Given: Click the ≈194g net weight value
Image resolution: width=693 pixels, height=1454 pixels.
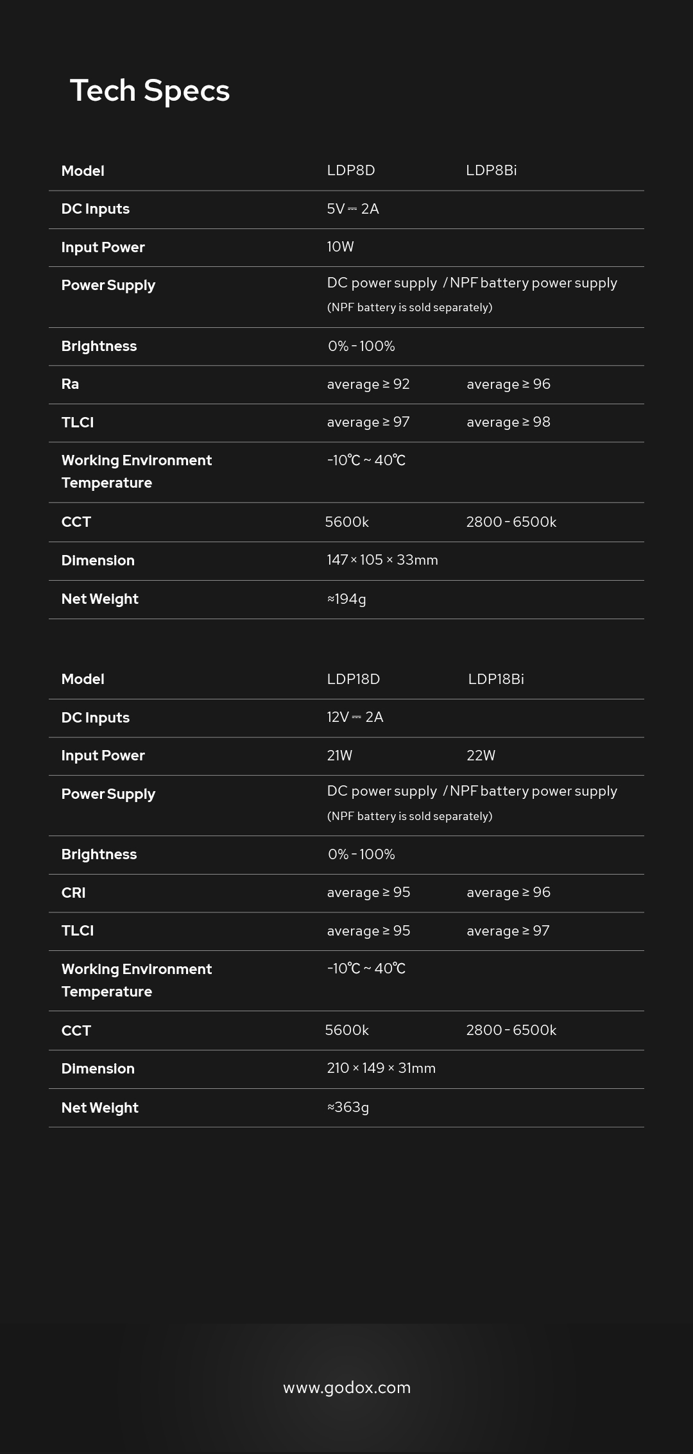Looking at the screenshot, I should [x=346, y=599].
